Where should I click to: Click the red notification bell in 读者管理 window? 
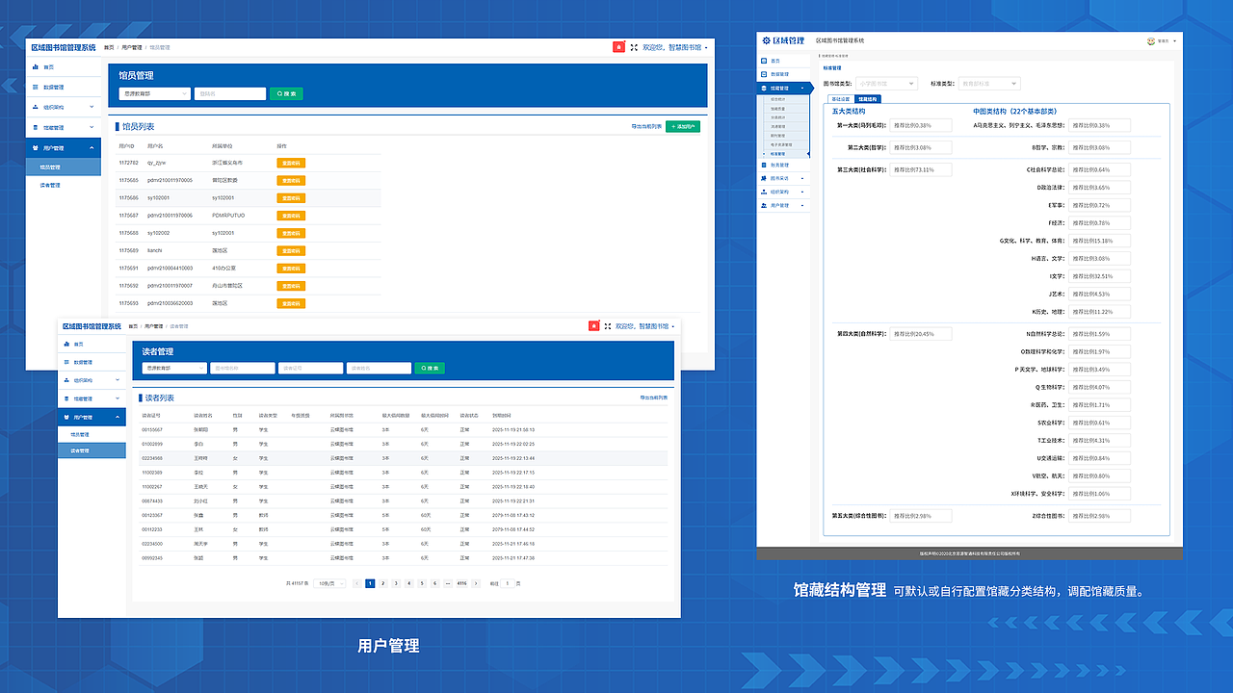[x=594, y=326]
